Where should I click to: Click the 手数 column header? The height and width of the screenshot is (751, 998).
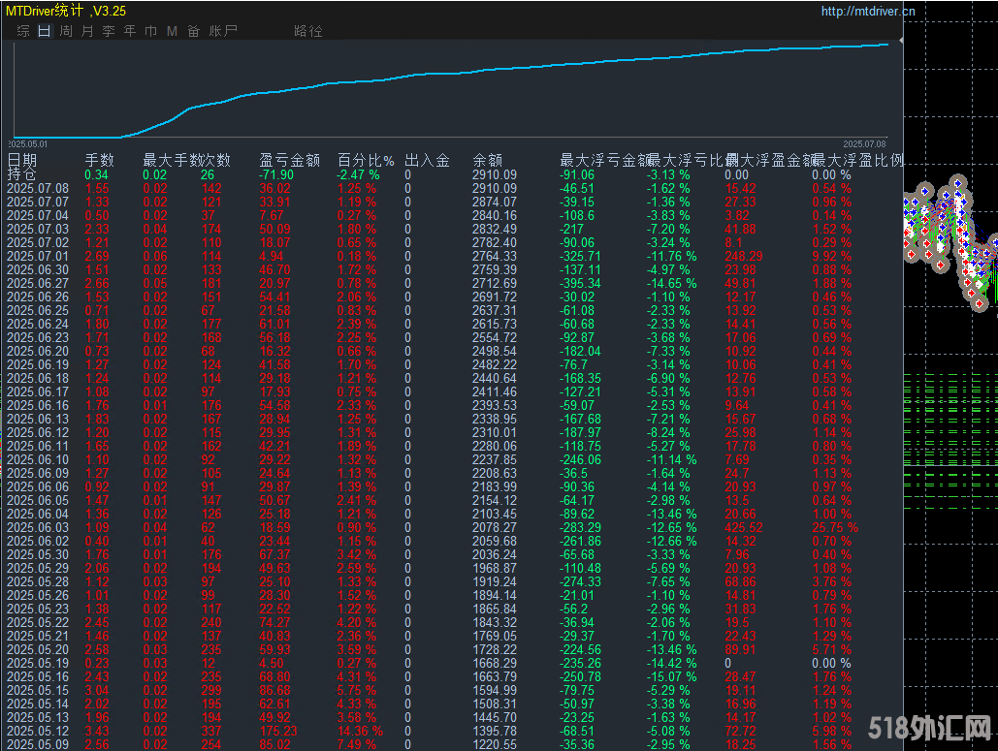pos(99,160)
